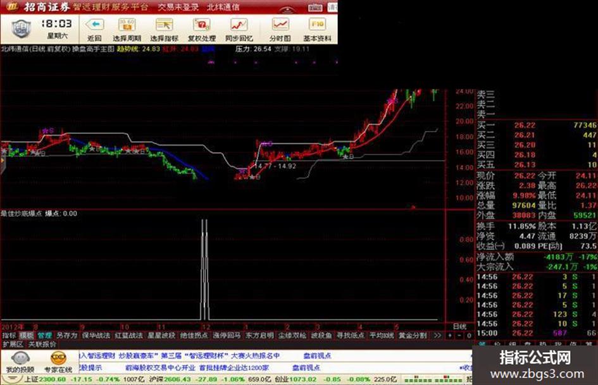598x385 pixels.
Task: Click the 复权处理 adjustment icon
Action: (x=201, y=25)
